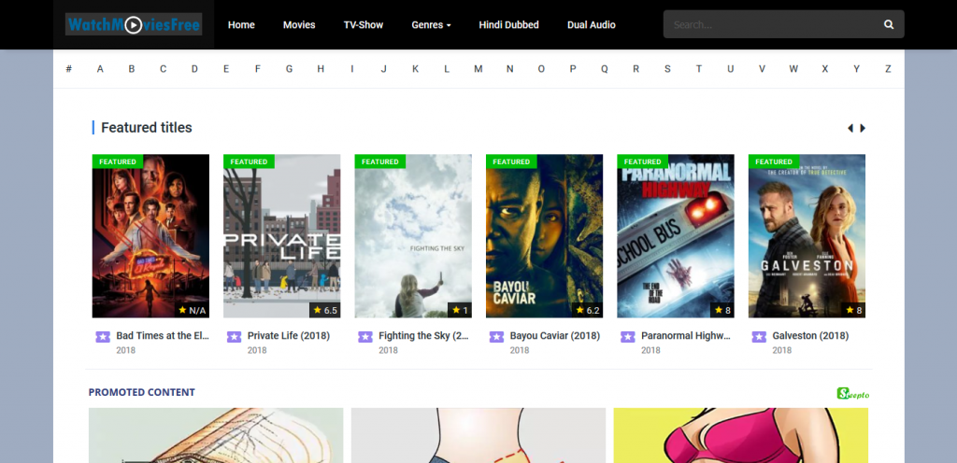The image size is (957, 463).
Task: Filter titles starting with P
Action: (x=573, y=69)
